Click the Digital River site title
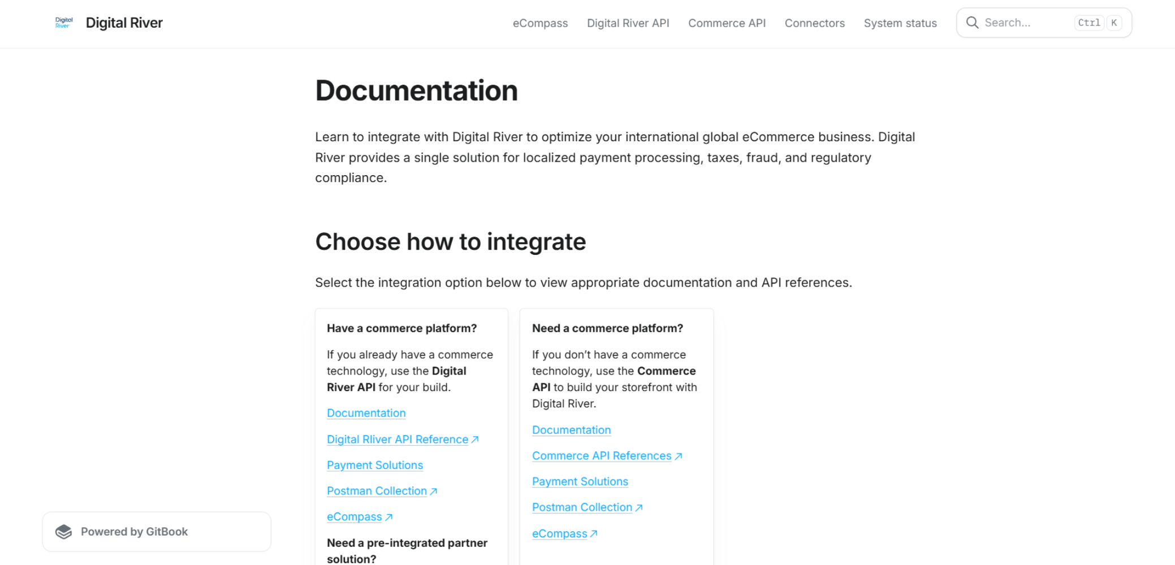The width and height of the screenshot is (1175, 565). pyautogui.click(x=124, y=23)
